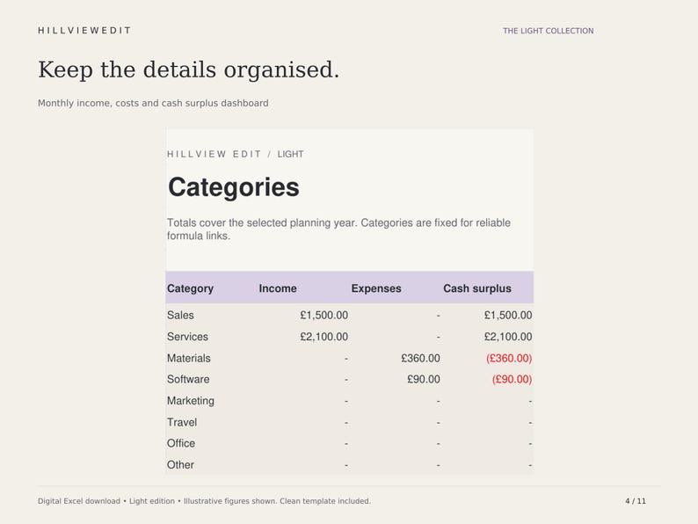Select the Income column header
698x524 pixels.
(278, 288)
